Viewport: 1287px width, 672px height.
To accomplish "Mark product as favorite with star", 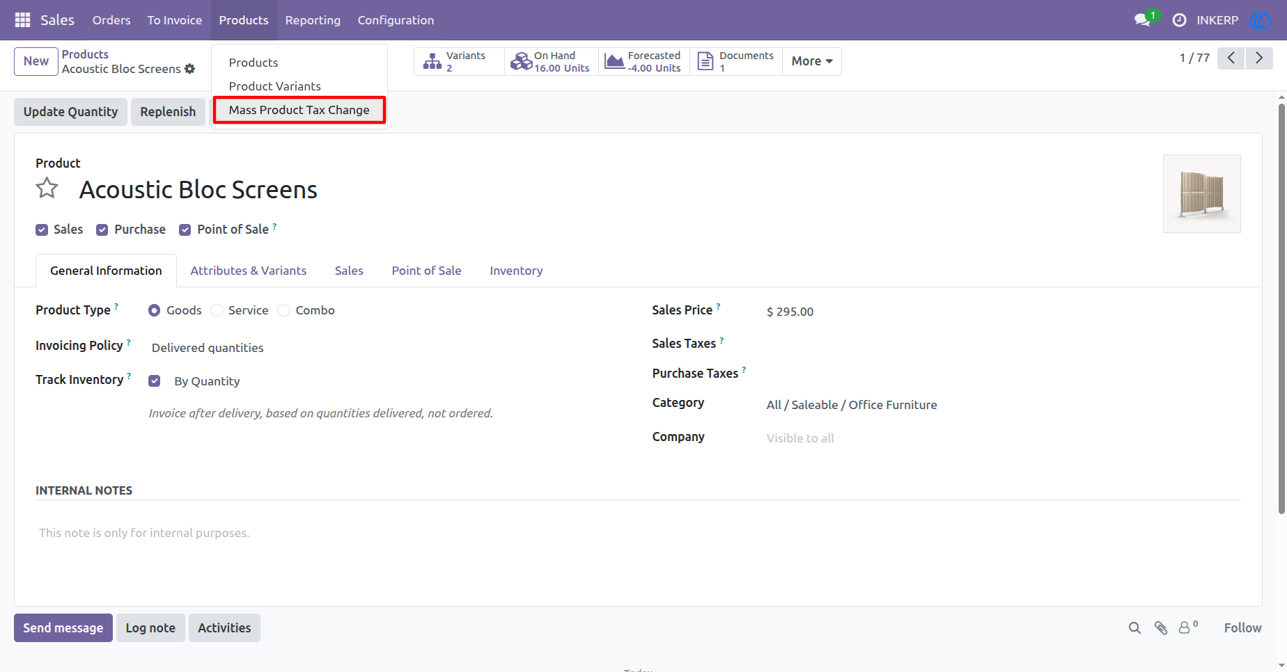I will coord(47,189).
